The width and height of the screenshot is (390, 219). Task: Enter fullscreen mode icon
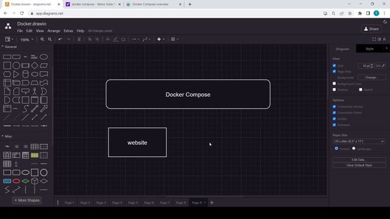point(374,39)
